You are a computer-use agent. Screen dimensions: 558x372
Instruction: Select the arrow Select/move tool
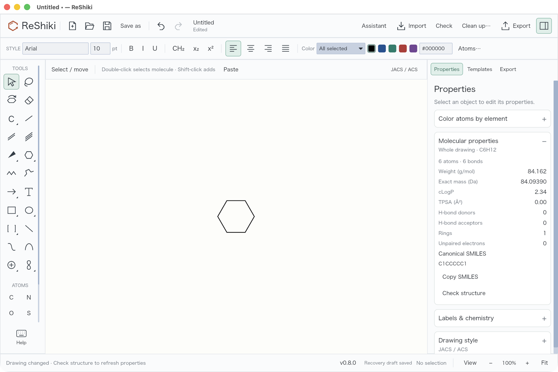tap(12, 82)
